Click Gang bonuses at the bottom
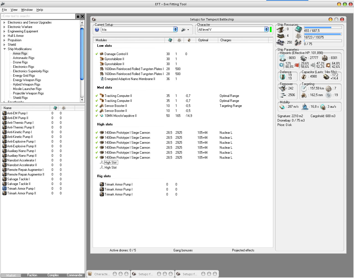Screen dimensions: 354x278 [183, 250]
